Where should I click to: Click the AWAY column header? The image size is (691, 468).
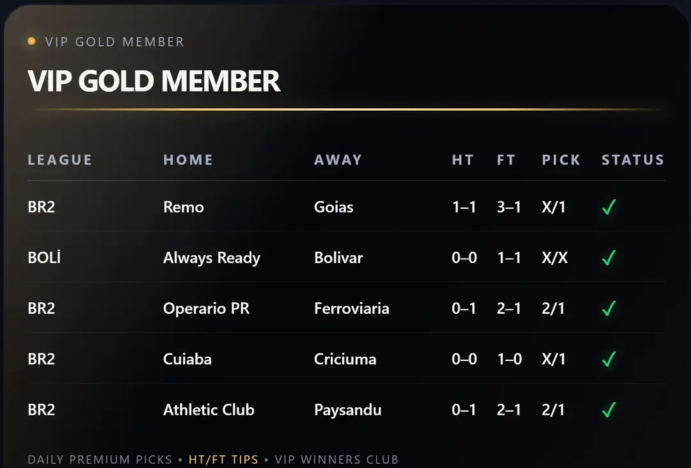(338, 160)
